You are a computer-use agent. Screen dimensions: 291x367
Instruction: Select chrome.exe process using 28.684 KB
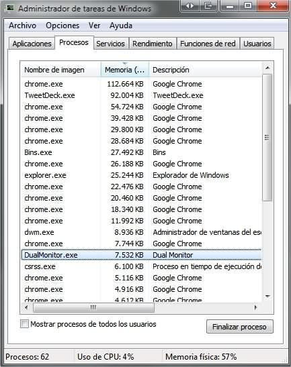coord(141,141)
